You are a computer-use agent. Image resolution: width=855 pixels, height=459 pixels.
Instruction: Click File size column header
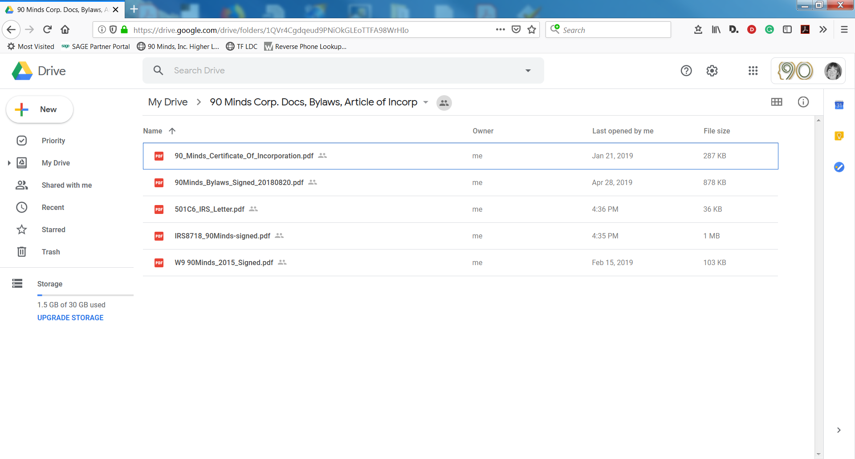pos(717,131)
